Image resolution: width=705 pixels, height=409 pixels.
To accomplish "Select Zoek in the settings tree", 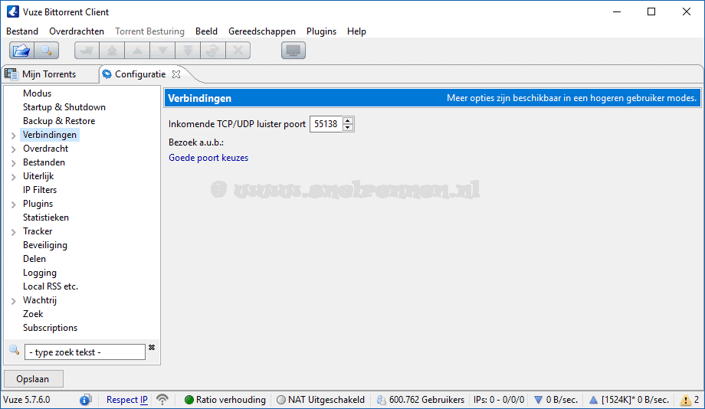I will (x=33, y=314).
